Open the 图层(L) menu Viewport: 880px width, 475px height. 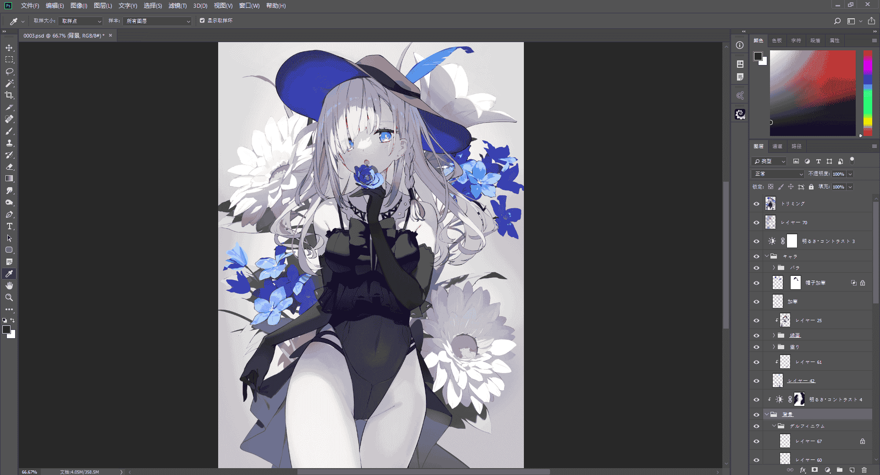point(103,5)
